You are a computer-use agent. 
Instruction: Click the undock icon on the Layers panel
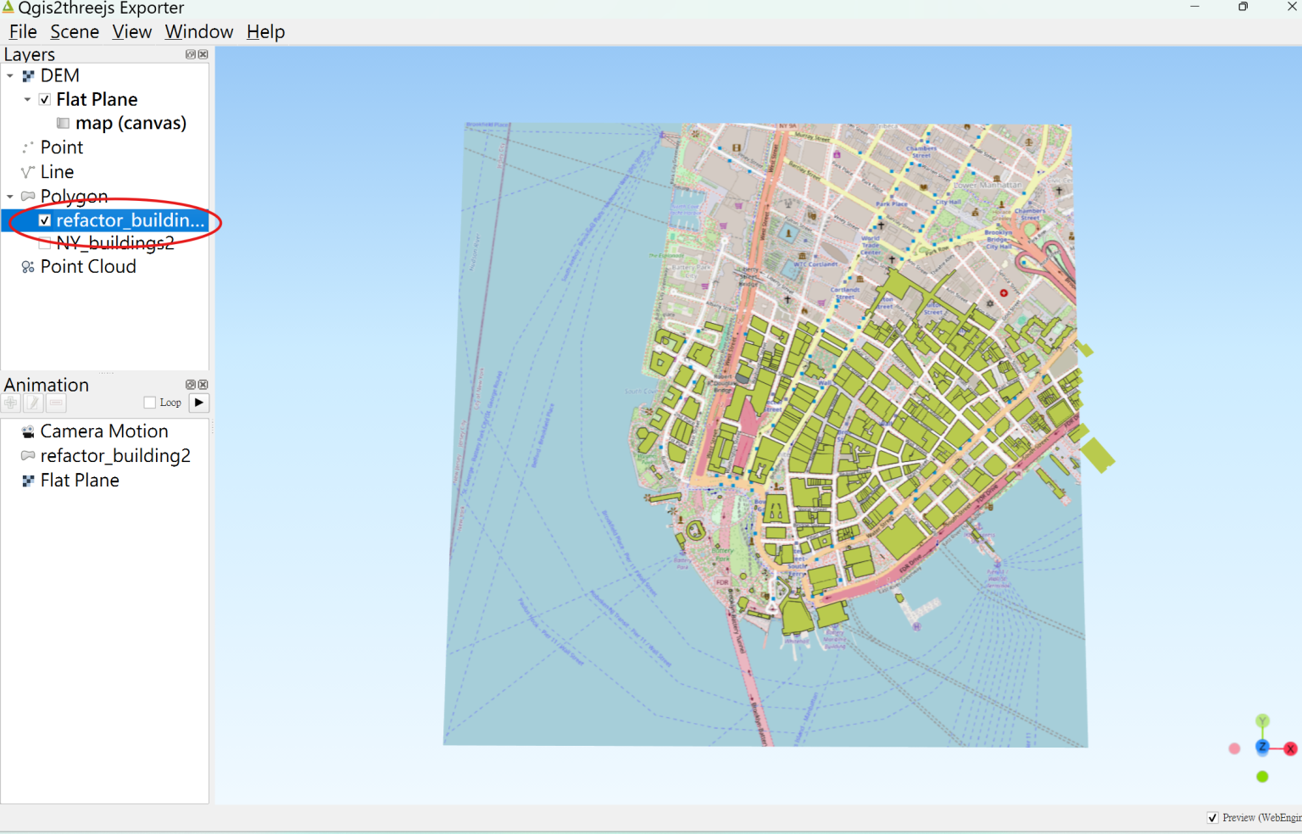(190, 53)
